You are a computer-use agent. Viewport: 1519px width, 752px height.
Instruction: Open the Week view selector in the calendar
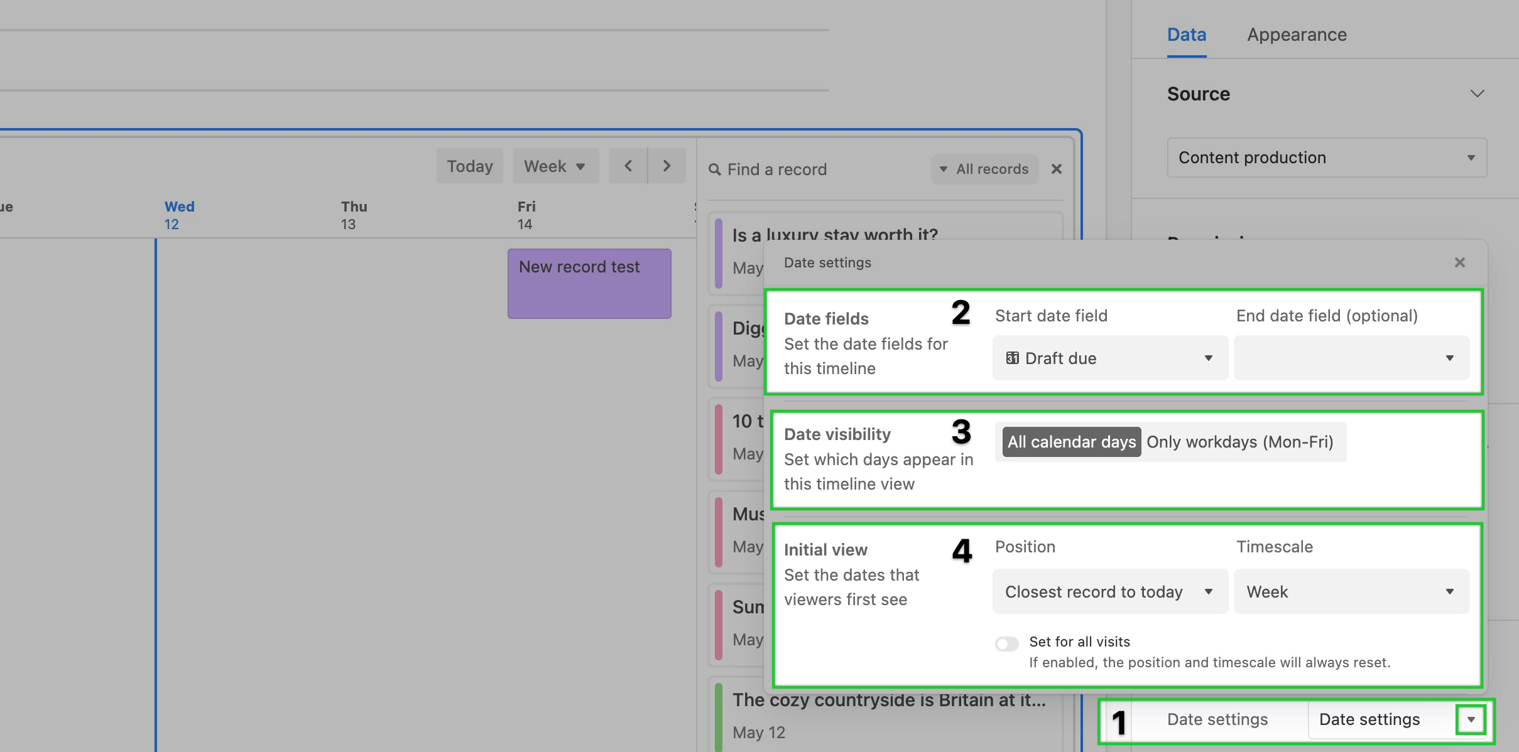click(555, 166)
